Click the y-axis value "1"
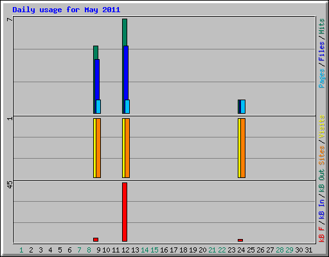 pyautogui.click(x=10, y=118)
